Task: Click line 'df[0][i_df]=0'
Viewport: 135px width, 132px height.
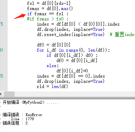Action: pos(72,71)
